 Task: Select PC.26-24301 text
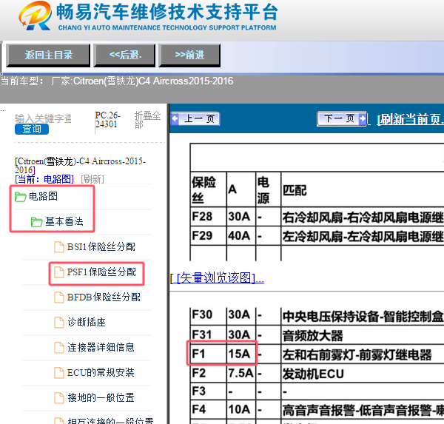107,120
